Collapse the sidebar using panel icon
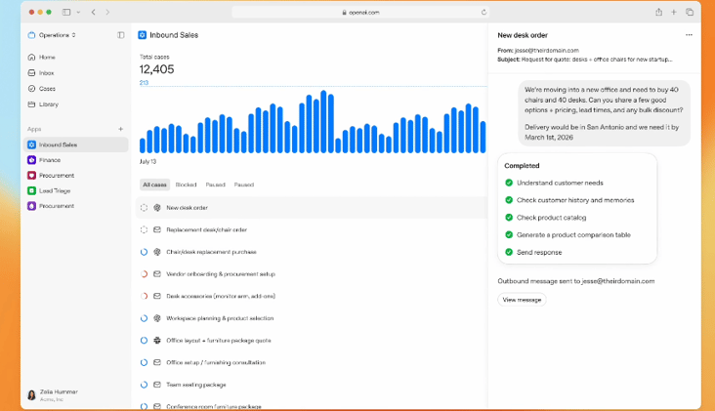This screenshot has height=411, width=715. [x=121, y=35]
